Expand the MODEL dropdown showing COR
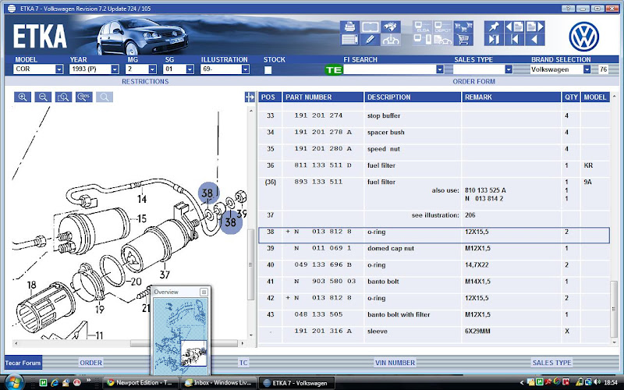The height and width of the screenshot is (390, 624). click(x=58, y=69)
